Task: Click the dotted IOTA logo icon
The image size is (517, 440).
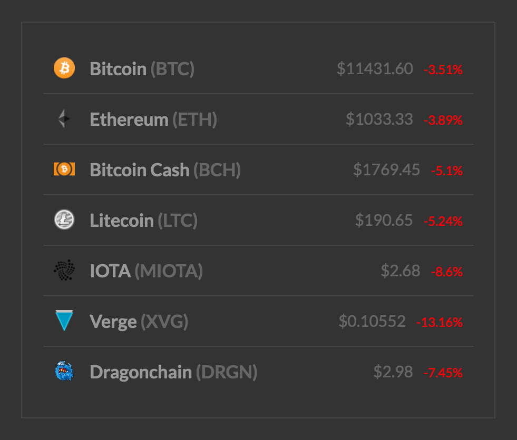Action: coord(64,270)
